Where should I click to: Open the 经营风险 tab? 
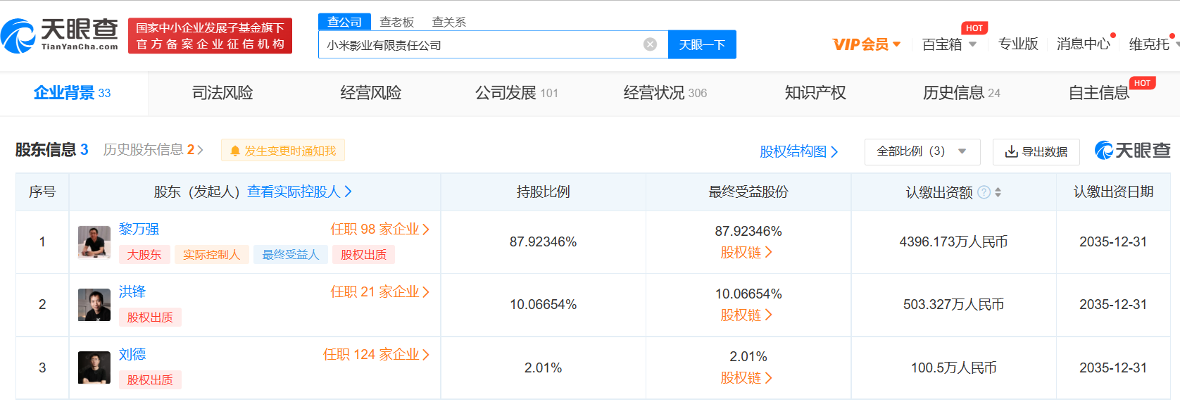coord(371,93)
